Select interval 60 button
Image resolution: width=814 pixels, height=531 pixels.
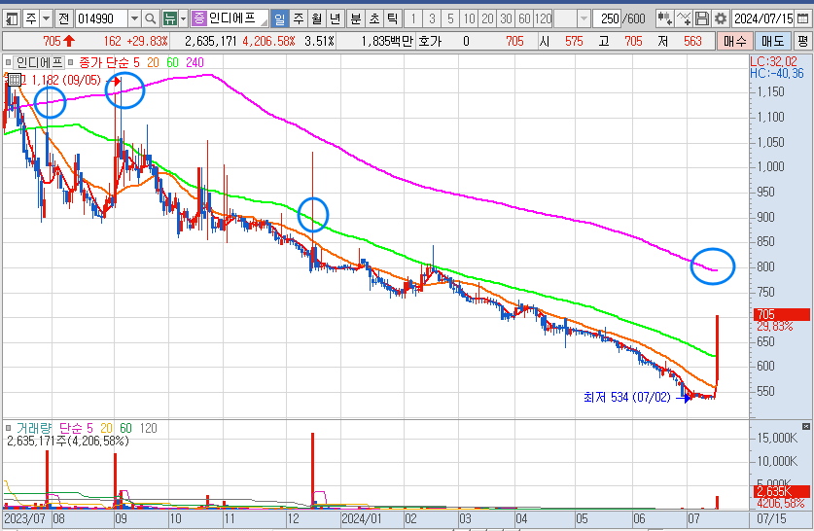click(x=525, y=19)
